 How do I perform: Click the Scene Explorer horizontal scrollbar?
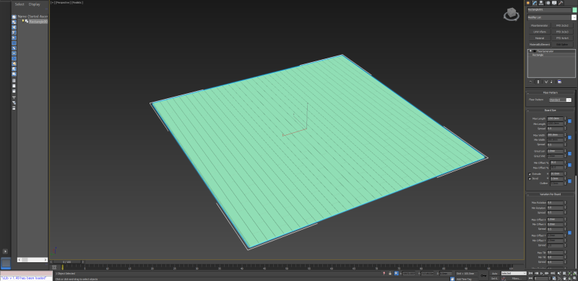tap(33, 259)
